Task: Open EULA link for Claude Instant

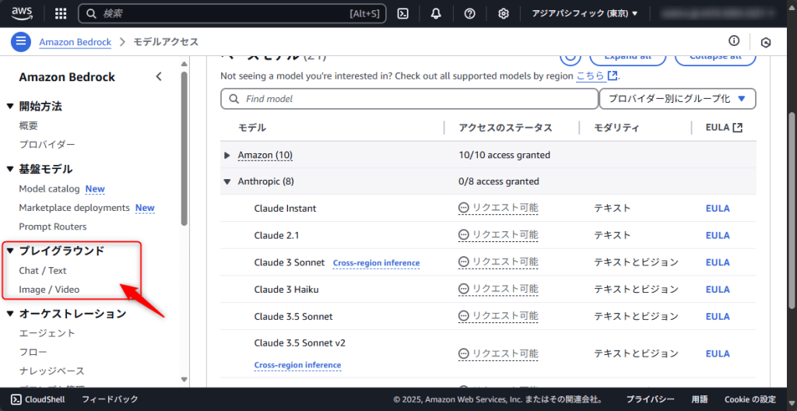Action: click(x=718, y=208)
